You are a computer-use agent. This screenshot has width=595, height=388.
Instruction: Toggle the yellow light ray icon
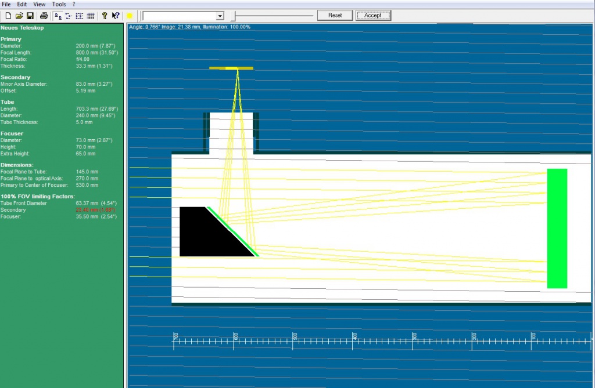click(x=130, y=16)
